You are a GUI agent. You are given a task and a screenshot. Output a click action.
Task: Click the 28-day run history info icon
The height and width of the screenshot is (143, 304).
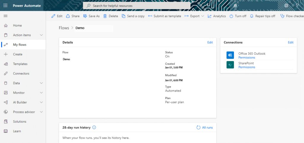coord(94,127)
